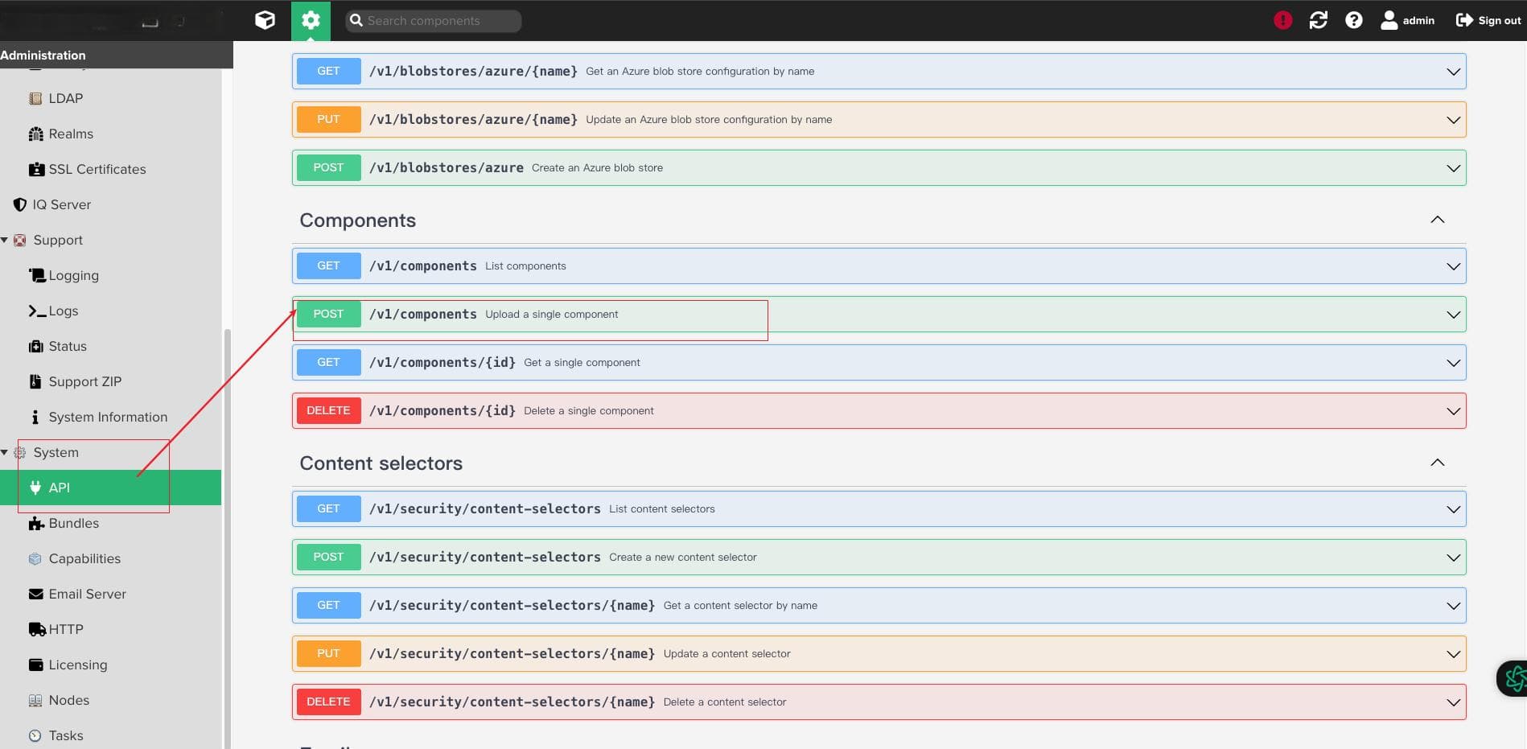Click the sidebar vertical scrollbar
This screenshot has height=749, width=1527.
pos(227,538)
